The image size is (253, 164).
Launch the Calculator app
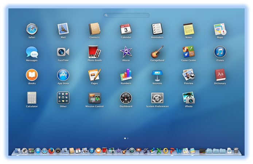32,98
